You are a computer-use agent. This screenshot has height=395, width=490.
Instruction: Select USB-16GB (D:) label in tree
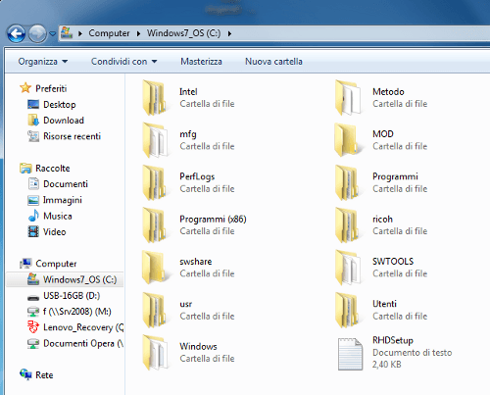pos(72,296)
